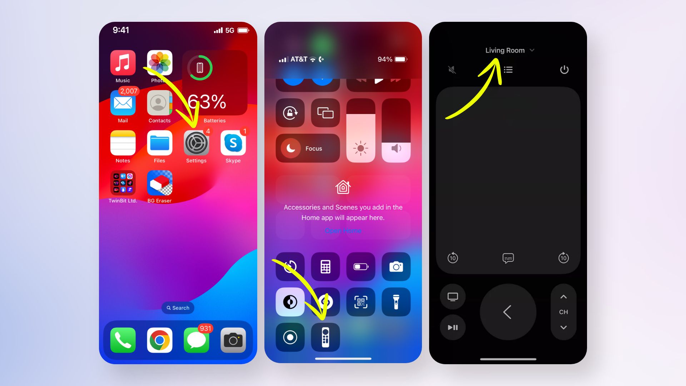Toggle the screen mirroring icon
Image resolution: width=686 pixels, height=386 pixels.
point(325,113)
